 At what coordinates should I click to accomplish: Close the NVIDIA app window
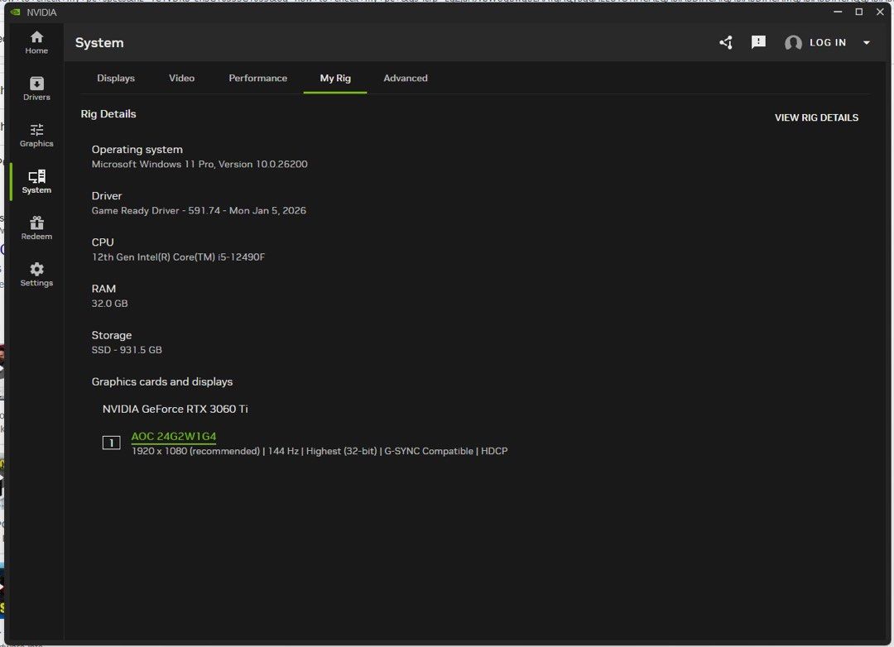point(880,12)
